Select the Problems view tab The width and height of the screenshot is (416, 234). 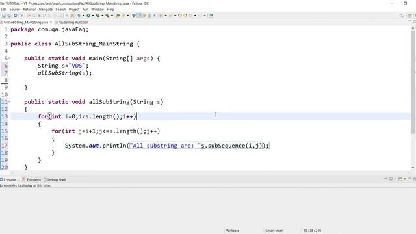coord(32,179)
